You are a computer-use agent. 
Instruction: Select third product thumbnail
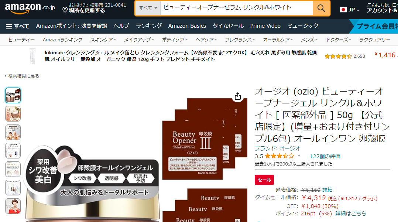pos(13,132)
